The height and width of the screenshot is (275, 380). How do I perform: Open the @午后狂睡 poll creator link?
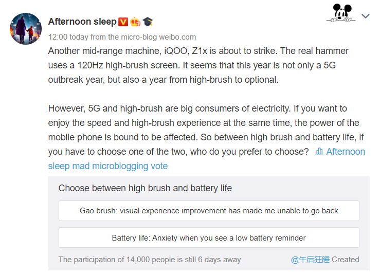[x=310, y=260]
